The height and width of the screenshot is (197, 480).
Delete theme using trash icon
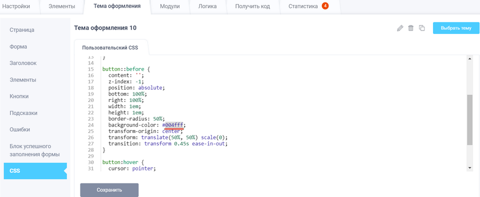[411, 28]
